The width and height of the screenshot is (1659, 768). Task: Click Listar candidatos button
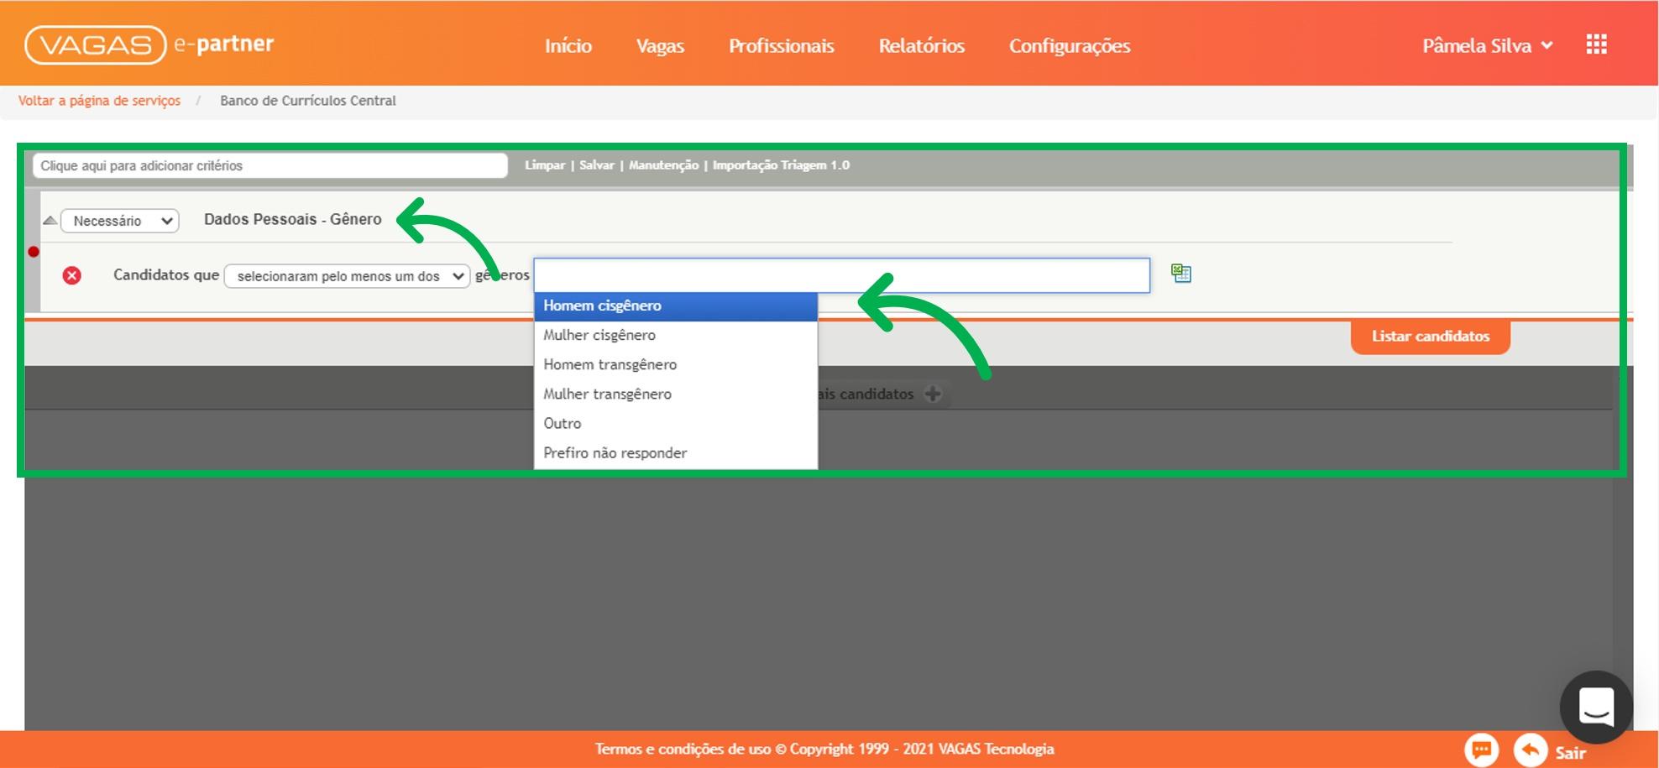coord(1431,336)
